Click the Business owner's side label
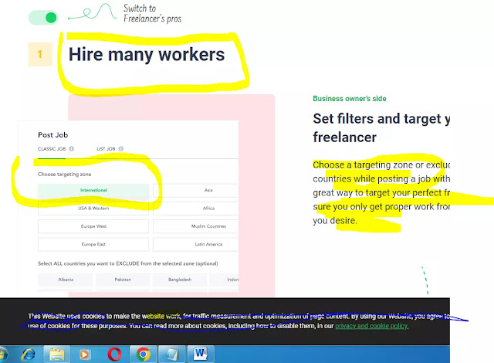 (350, 99)
